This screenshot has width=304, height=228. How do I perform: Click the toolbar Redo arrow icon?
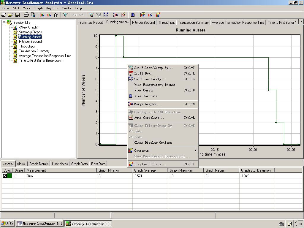click(x=81, y=15)
